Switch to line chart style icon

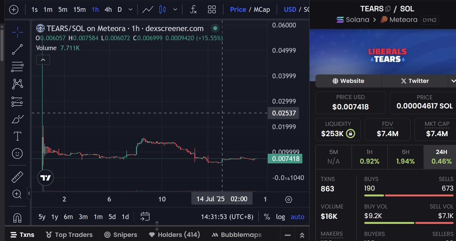(x=148, y=10)
